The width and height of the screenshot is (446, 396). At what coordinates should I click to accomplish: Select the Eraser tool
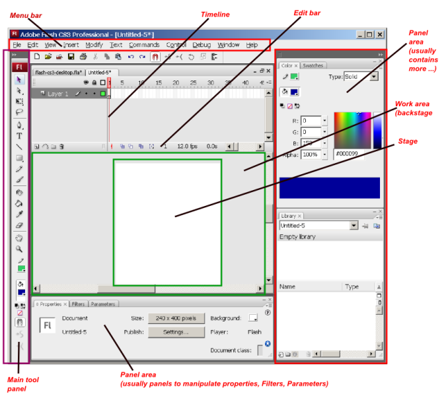click(19, 225)
